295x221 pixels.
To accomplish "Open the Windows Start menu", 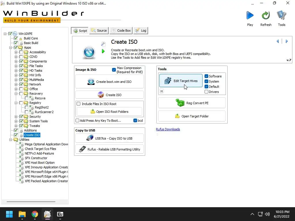I will point(9,214).
